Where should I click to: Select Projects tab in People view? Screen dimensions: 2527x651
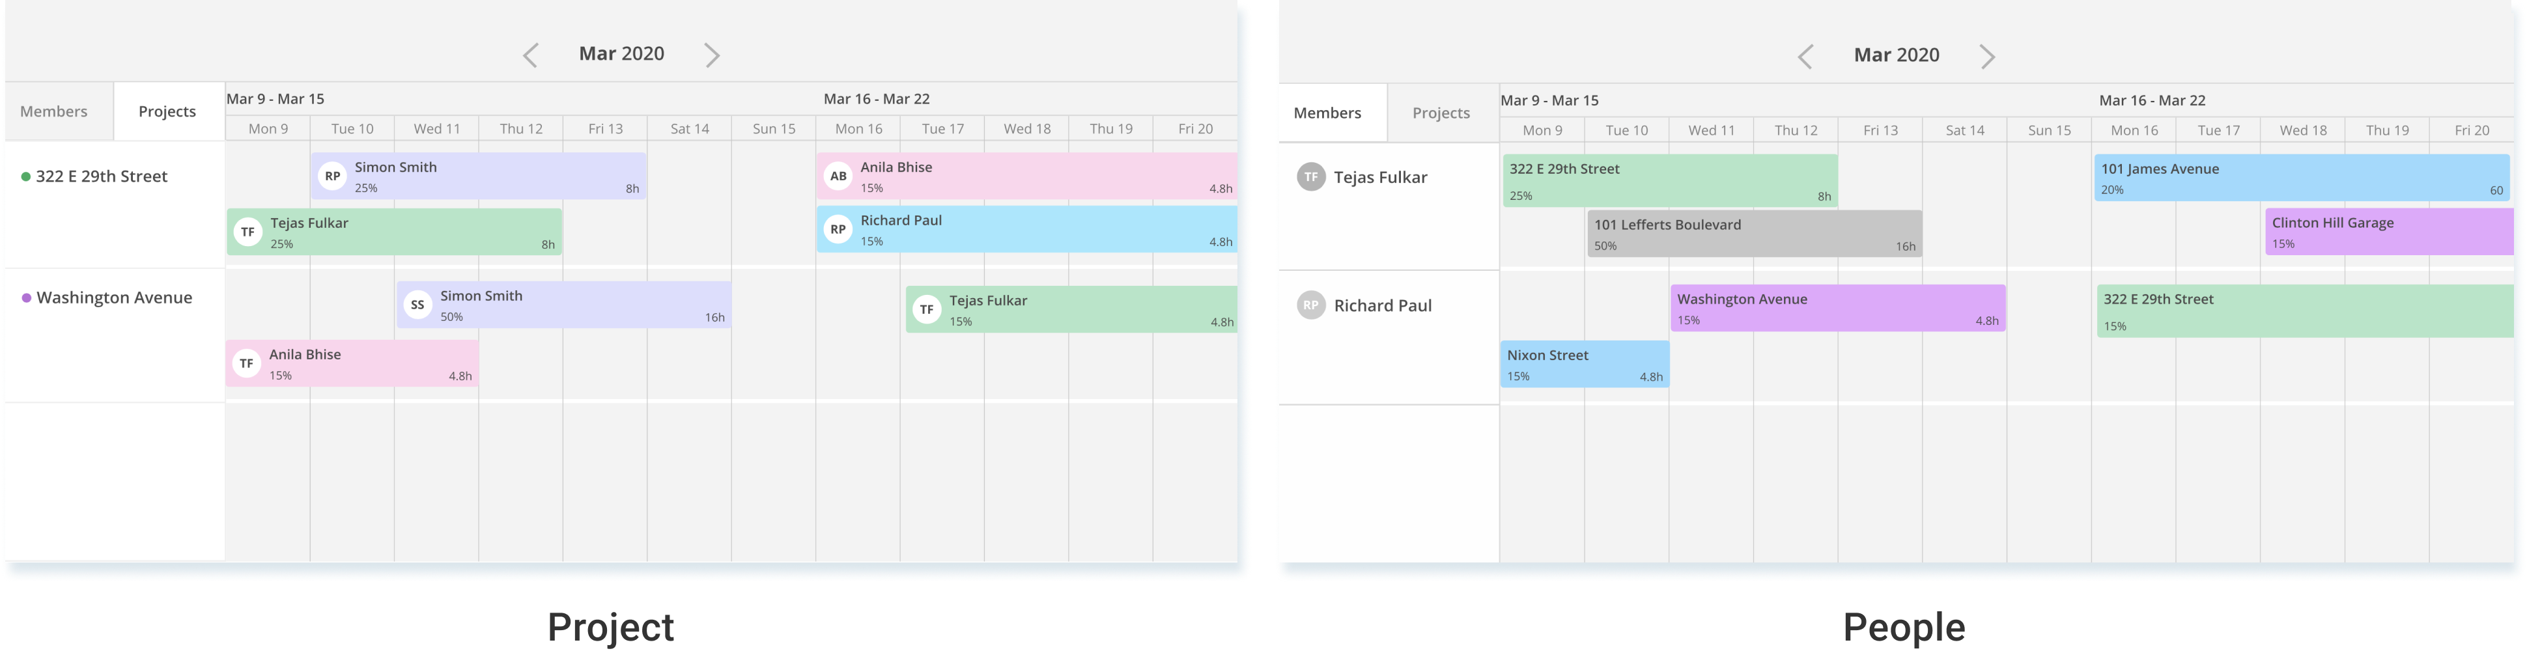coord(1441,114)
